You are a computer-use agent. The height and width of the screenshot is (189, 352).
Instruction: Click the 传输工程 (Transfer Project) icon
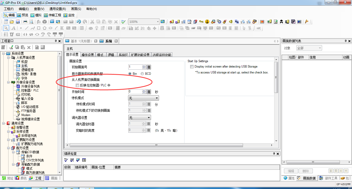click(52, 15)
